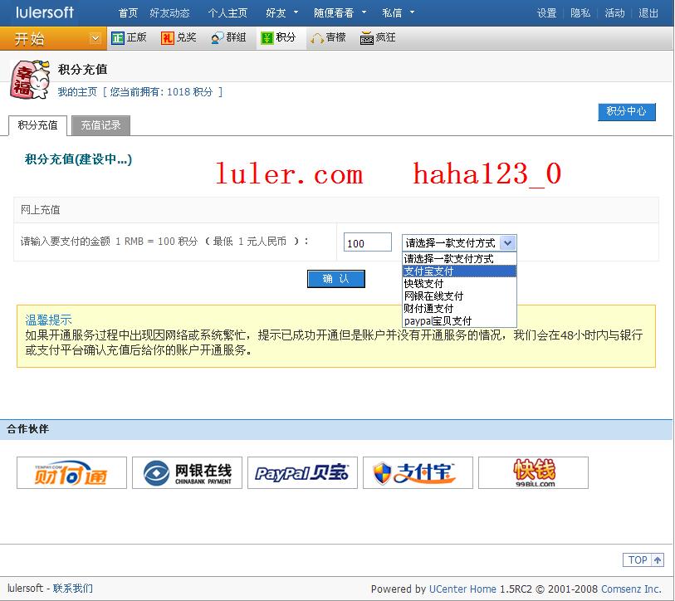
Task: Open the 我的主页 link
Action: point(77,91)
